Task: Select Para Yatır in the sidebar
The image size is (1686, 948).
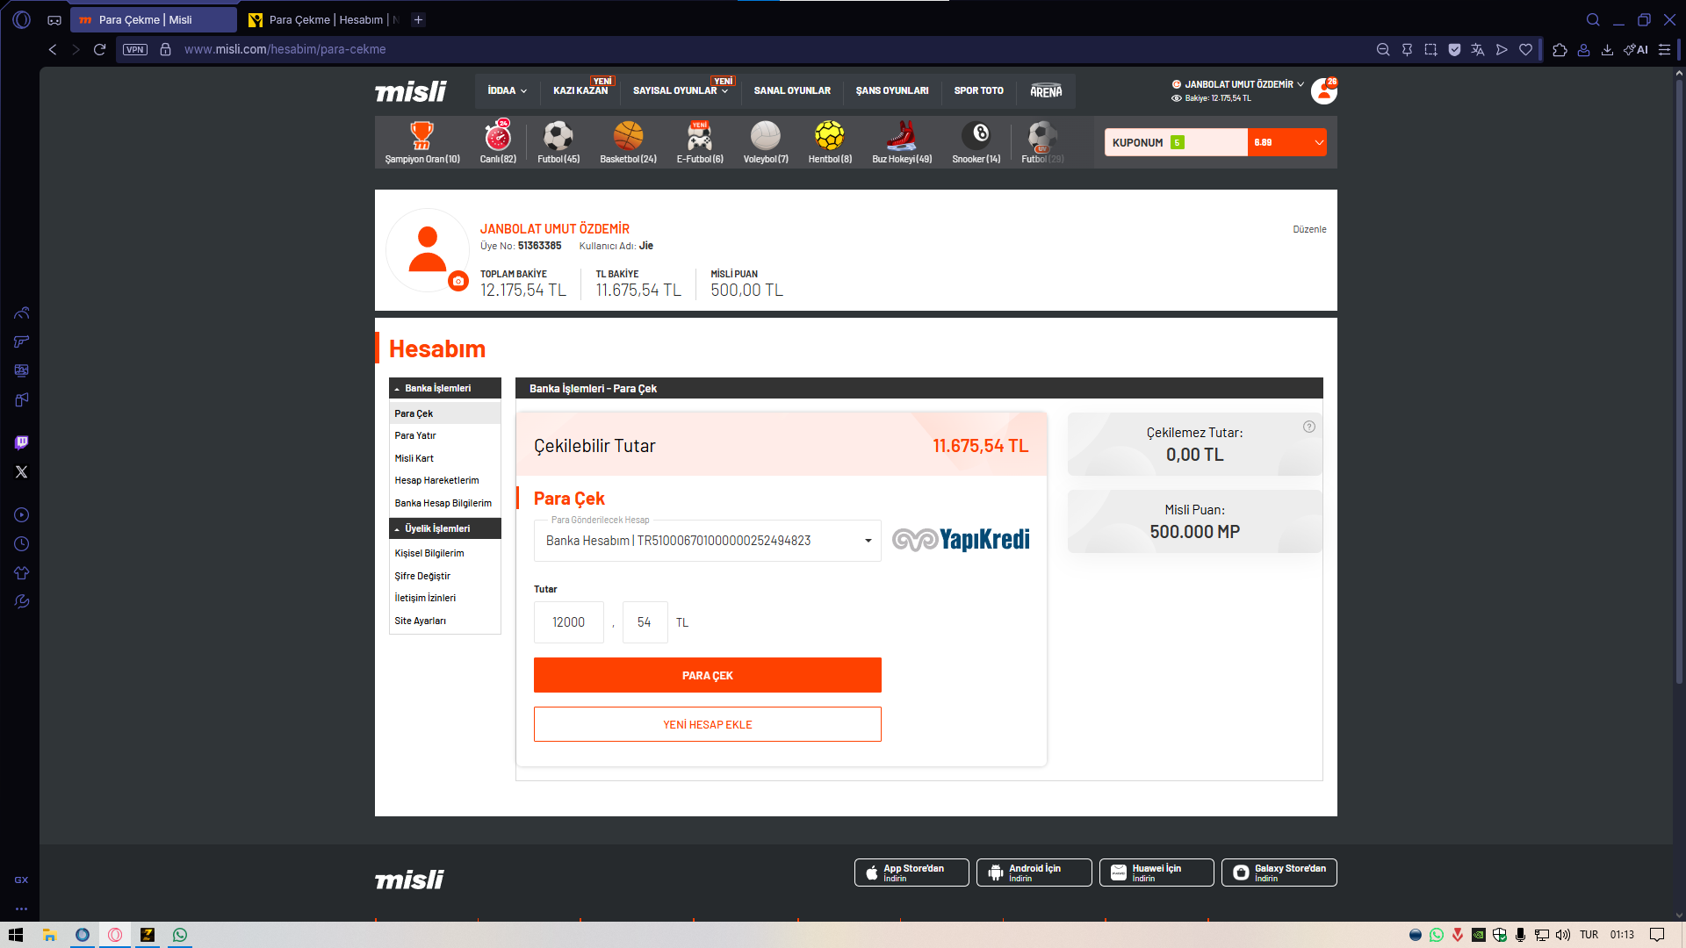Action: [415, 435]
